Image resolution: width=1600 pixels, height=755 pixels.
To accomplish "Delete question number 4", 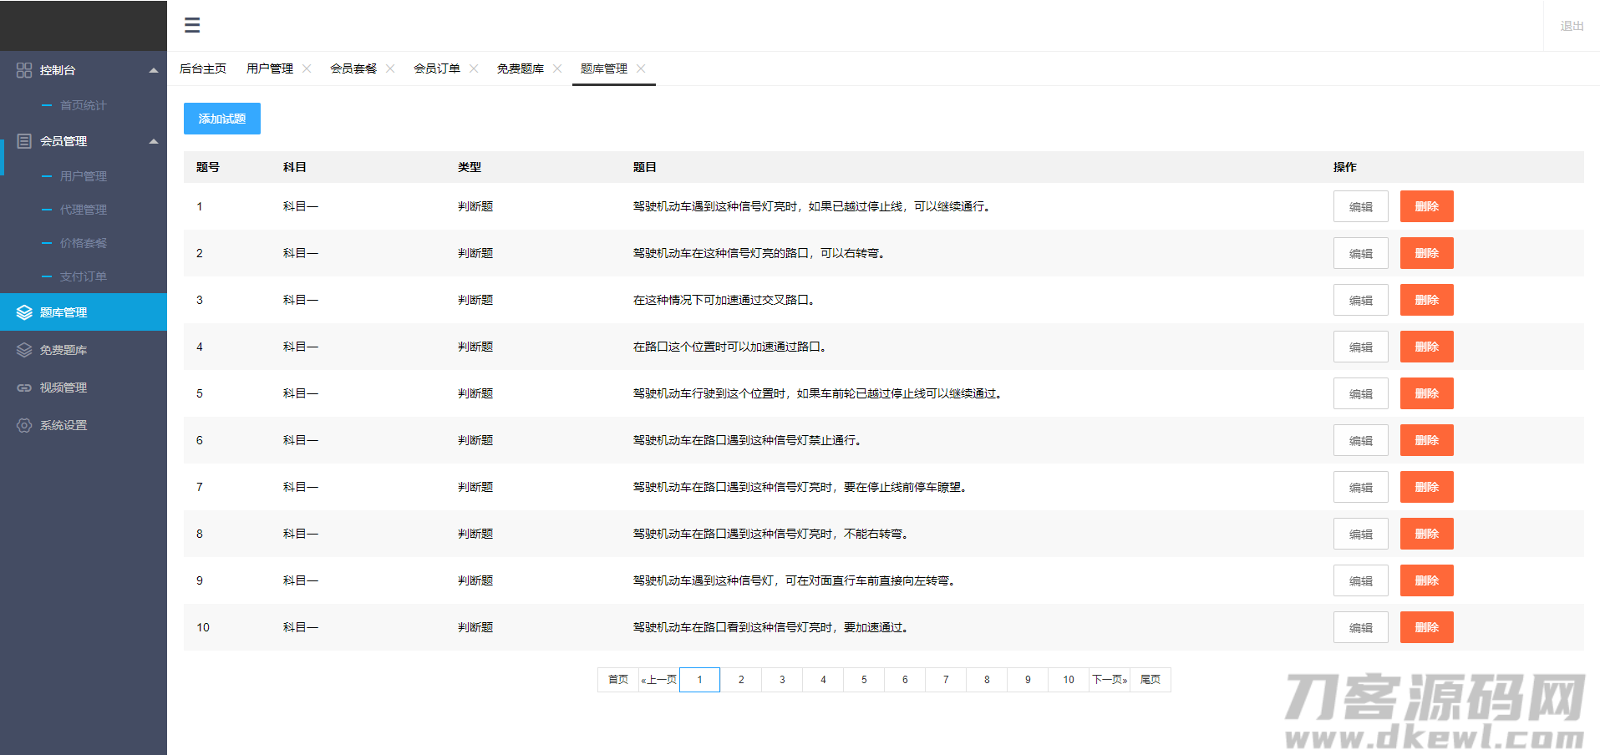I will tap(1426, 347).
